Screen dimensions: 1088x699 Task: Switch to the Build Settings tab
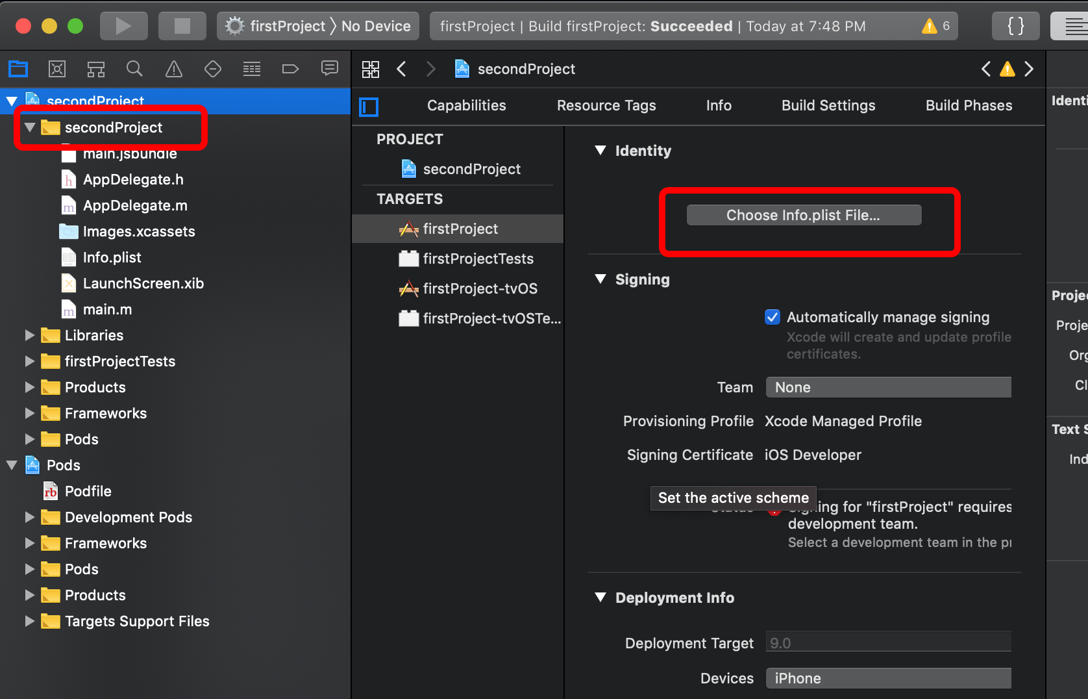[828, 105]
